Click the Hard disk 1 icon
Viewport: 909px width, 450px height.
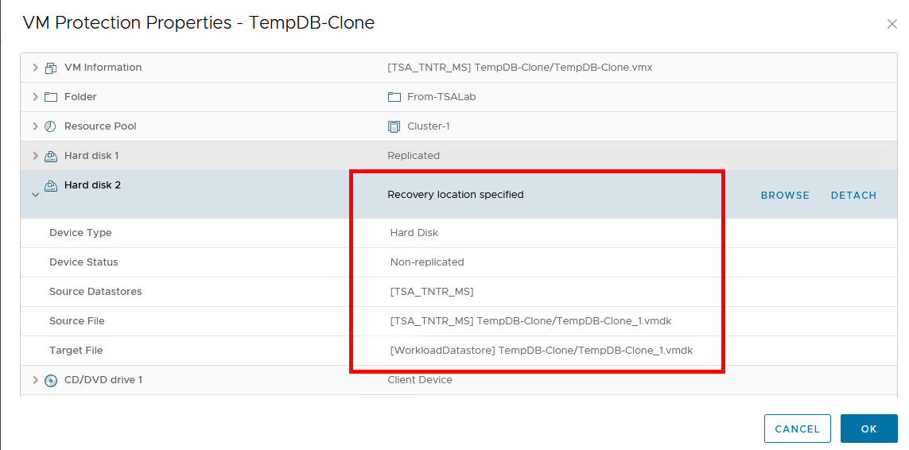coord(51,156)
